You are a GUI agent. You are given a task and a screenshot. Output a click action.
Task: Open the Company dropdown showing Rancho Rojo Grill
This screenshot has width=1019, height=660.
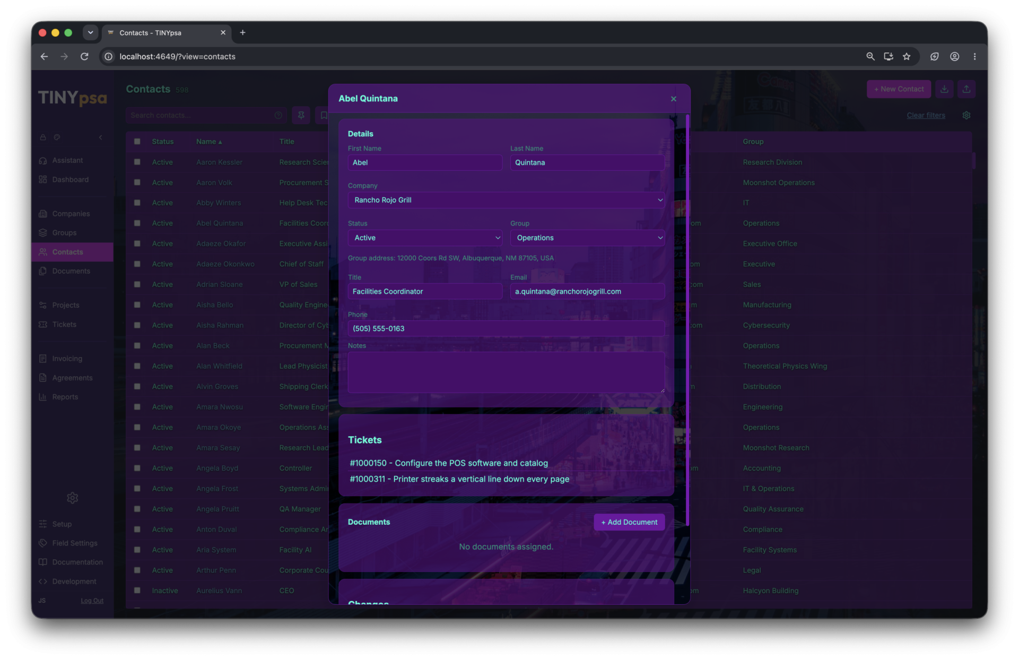(x=506, y=200)
